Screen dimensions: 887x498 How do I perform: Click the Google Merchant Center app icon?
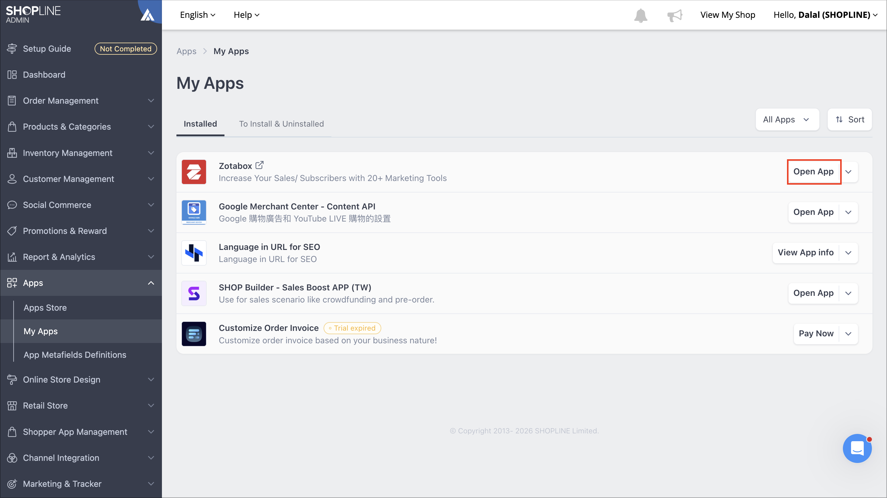click(194, 212)
